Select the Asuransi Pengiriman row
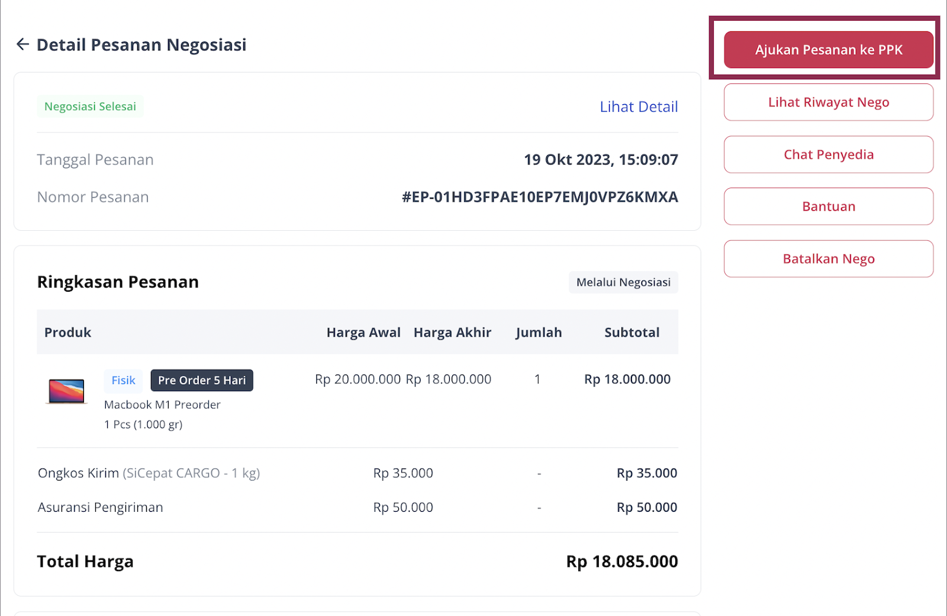This screenshot has height=616, width=947. pyautogui.click(x=100, y=507)
